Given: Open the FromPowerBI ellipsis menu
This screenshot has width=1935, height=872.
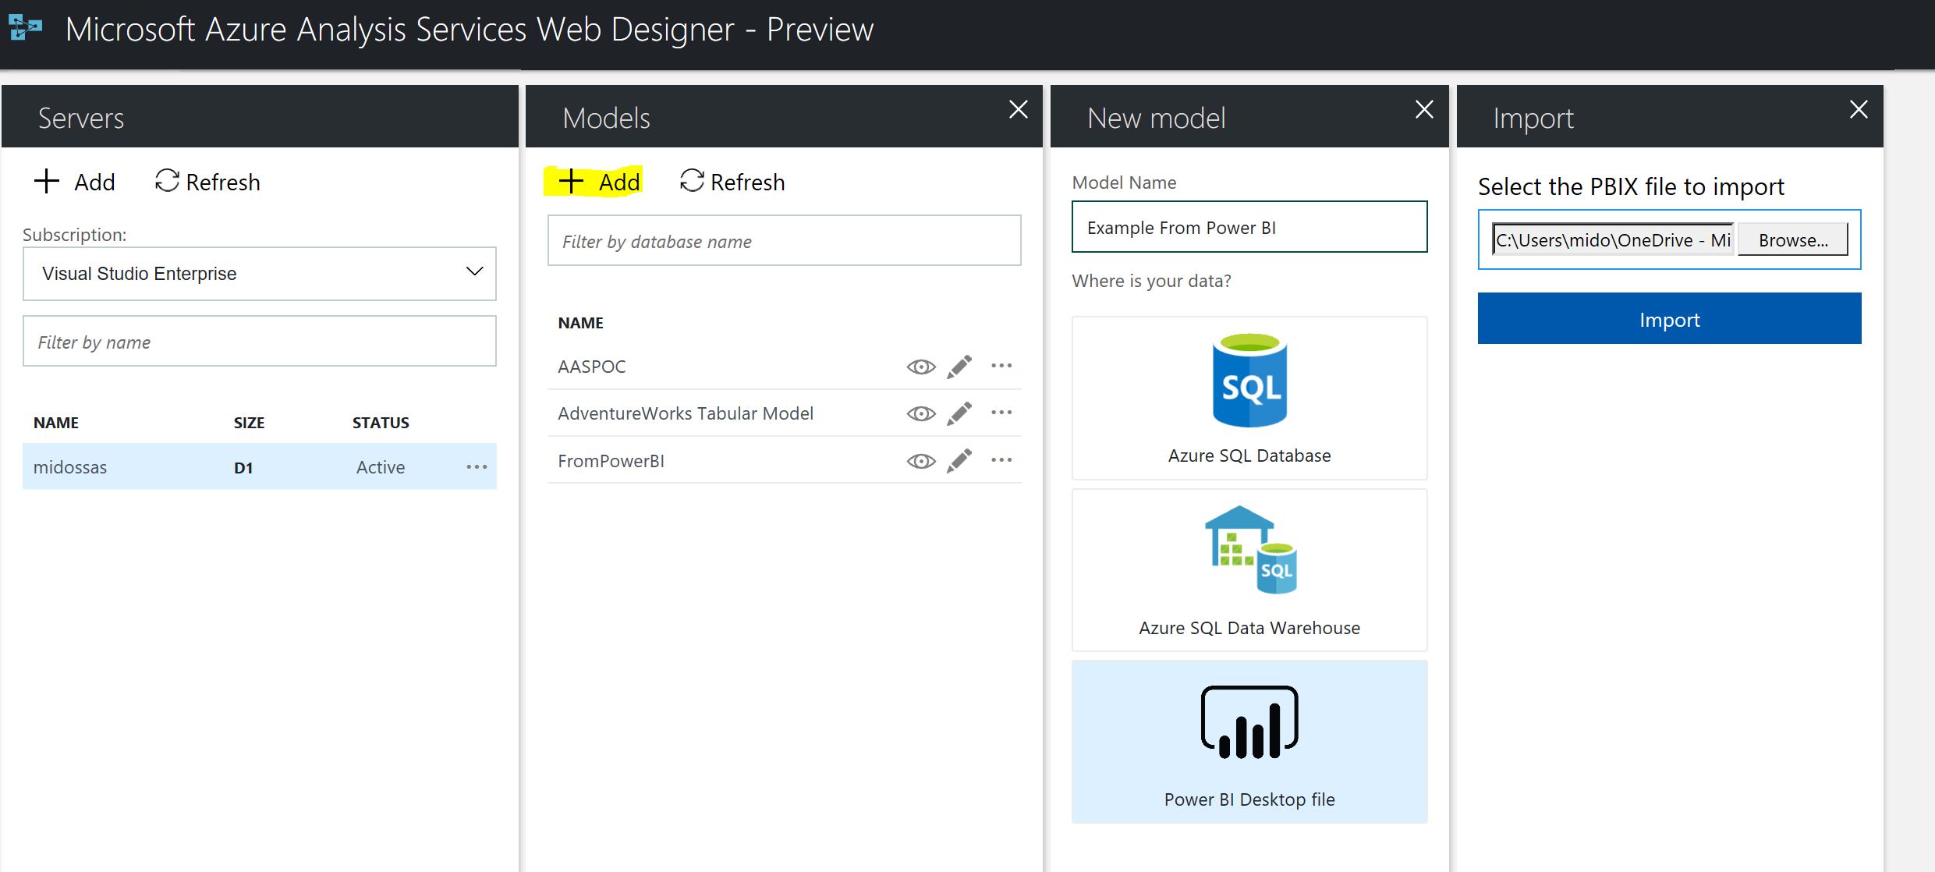Looking at the screenshot, I should point(1001,460).
